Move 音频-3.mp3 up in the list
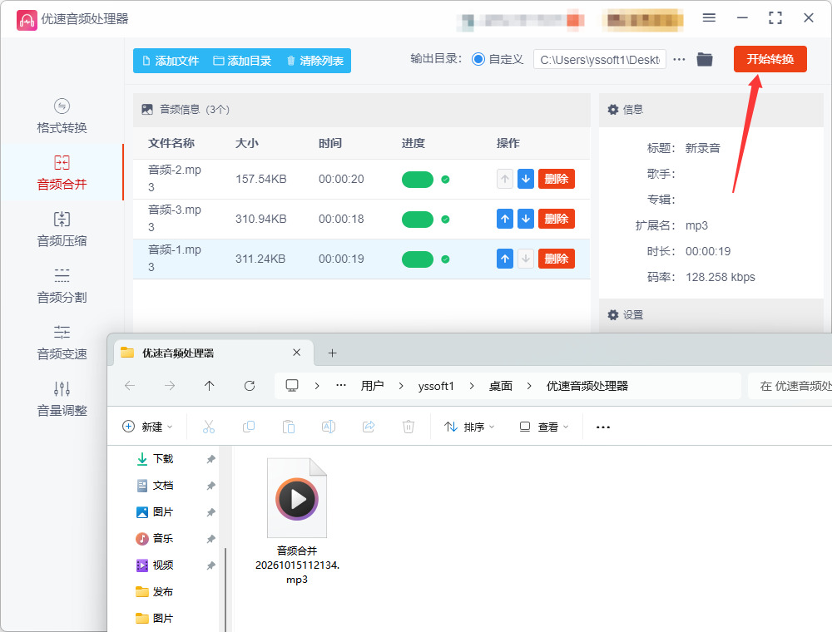This screenshot has height=632, width=832. coord(505,219)
